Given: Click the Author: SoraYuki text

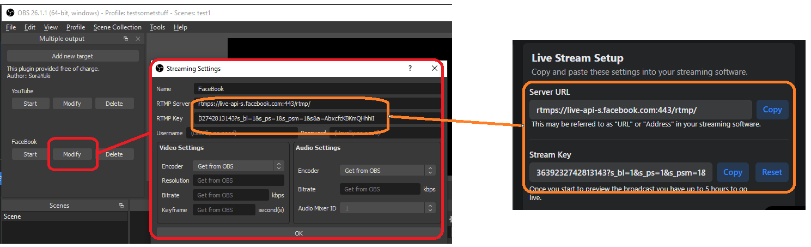Looking at the screenshot, I should (x=28, y=76).
